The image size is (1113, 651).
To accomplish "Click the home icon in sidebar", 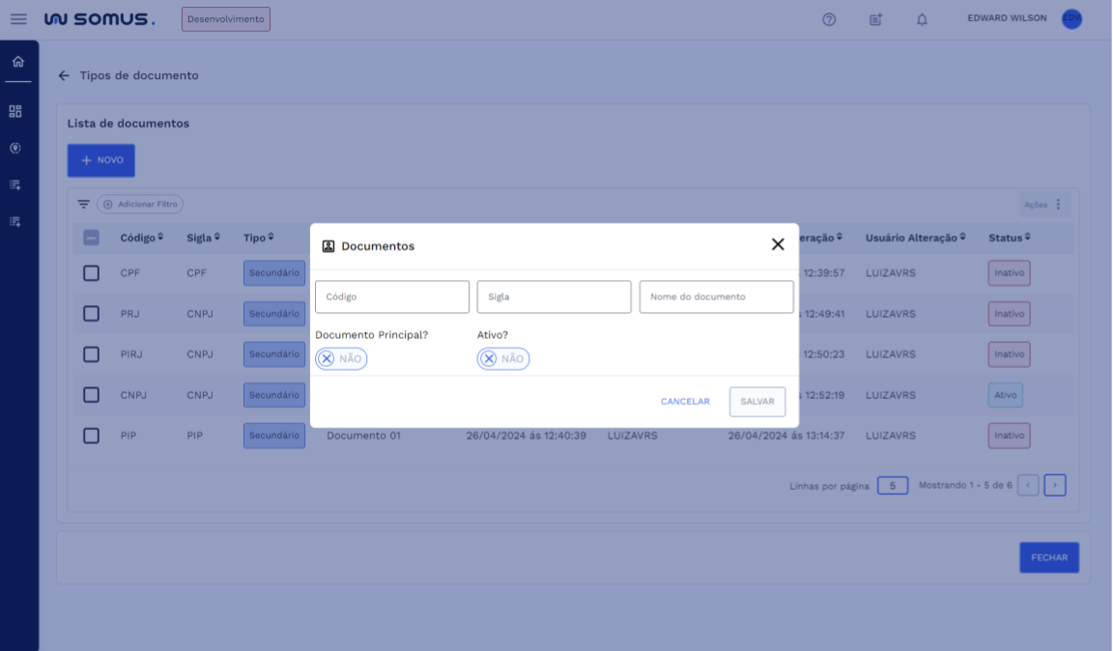I will [x=17, y=62].
